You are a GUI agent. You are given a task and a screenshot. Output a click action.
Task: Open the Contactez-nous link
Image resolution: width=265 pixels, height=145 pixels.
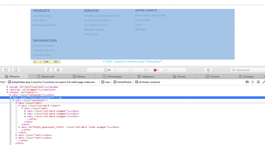click(x=42, y=55)
